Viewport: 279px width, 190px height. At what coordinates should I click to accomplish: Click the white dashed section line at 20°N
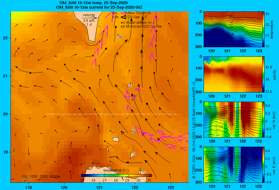tap(112, 114)
